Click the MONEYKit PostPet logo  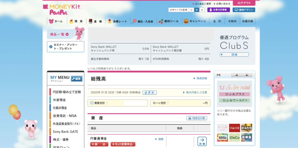tap(62, 10)
